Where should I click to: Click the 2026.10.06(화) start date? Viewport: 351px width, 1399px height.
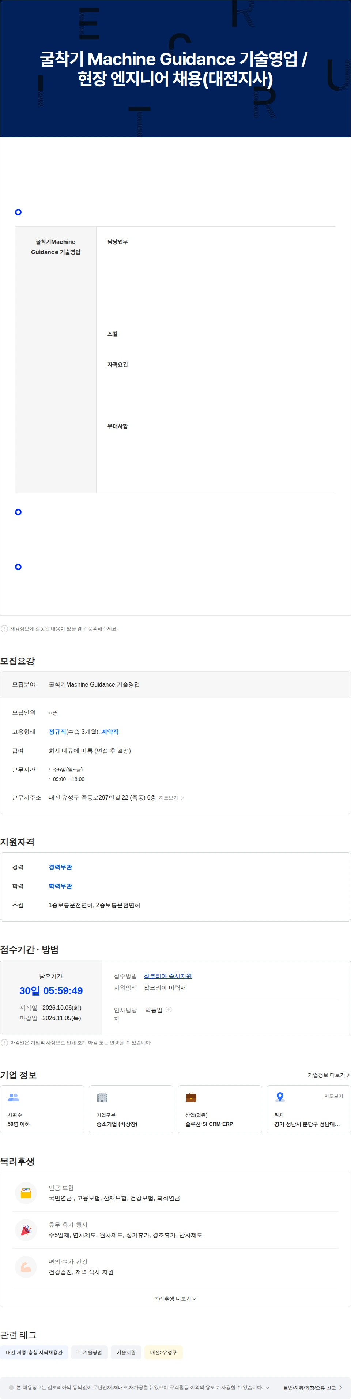tap(61, 1007)
